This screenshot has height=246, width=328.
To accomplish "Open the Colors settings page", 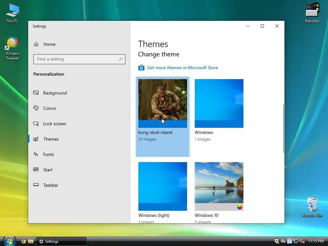I will tap(79, 108).
